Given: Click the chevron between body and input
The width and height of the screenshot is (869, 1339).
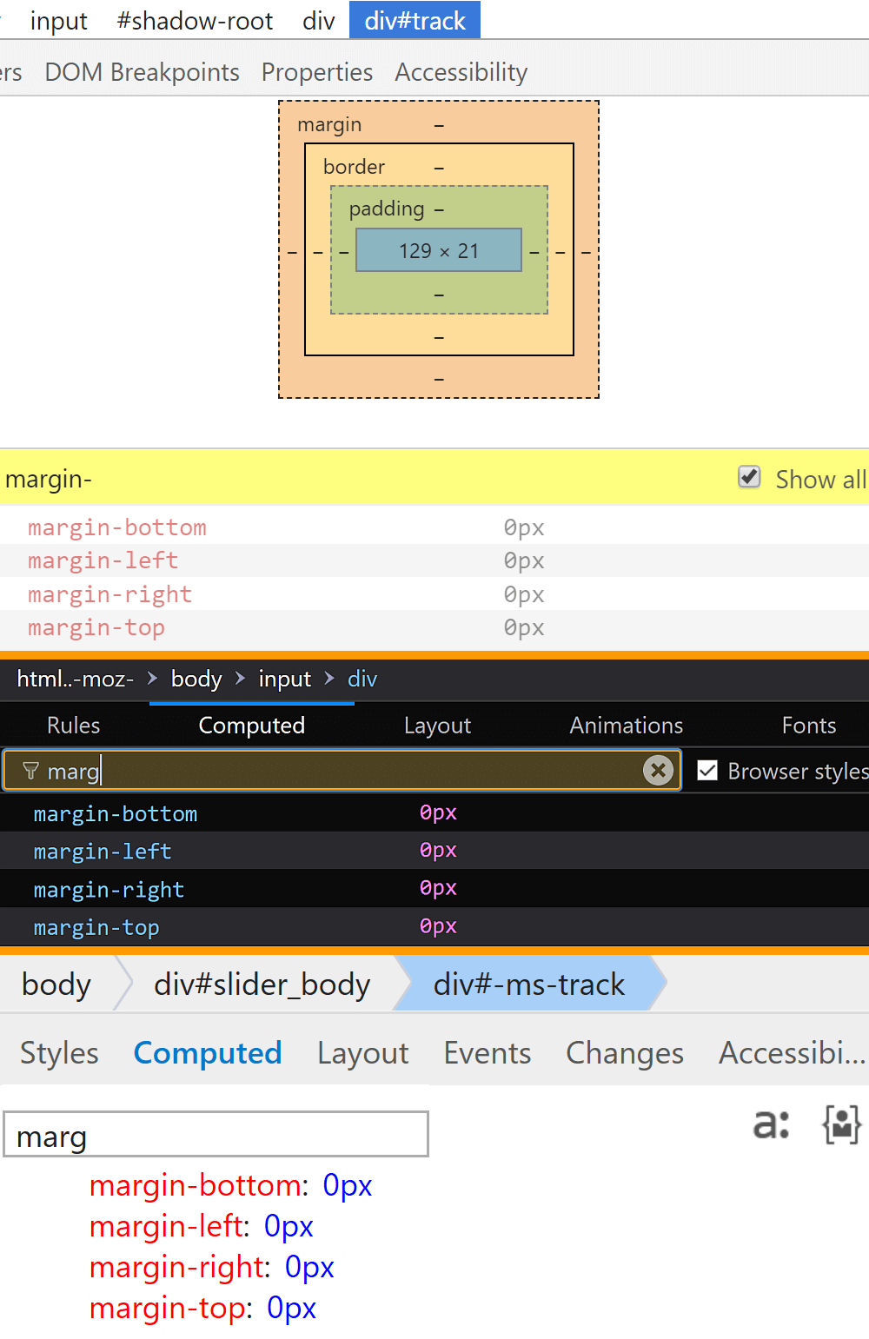Looking at the screenshot, I should pos(240,678).
